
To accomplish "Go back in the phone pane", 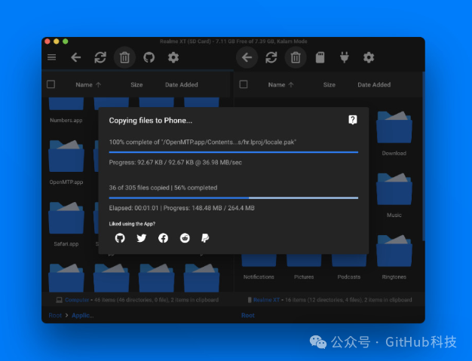I will tap(247, 57).
